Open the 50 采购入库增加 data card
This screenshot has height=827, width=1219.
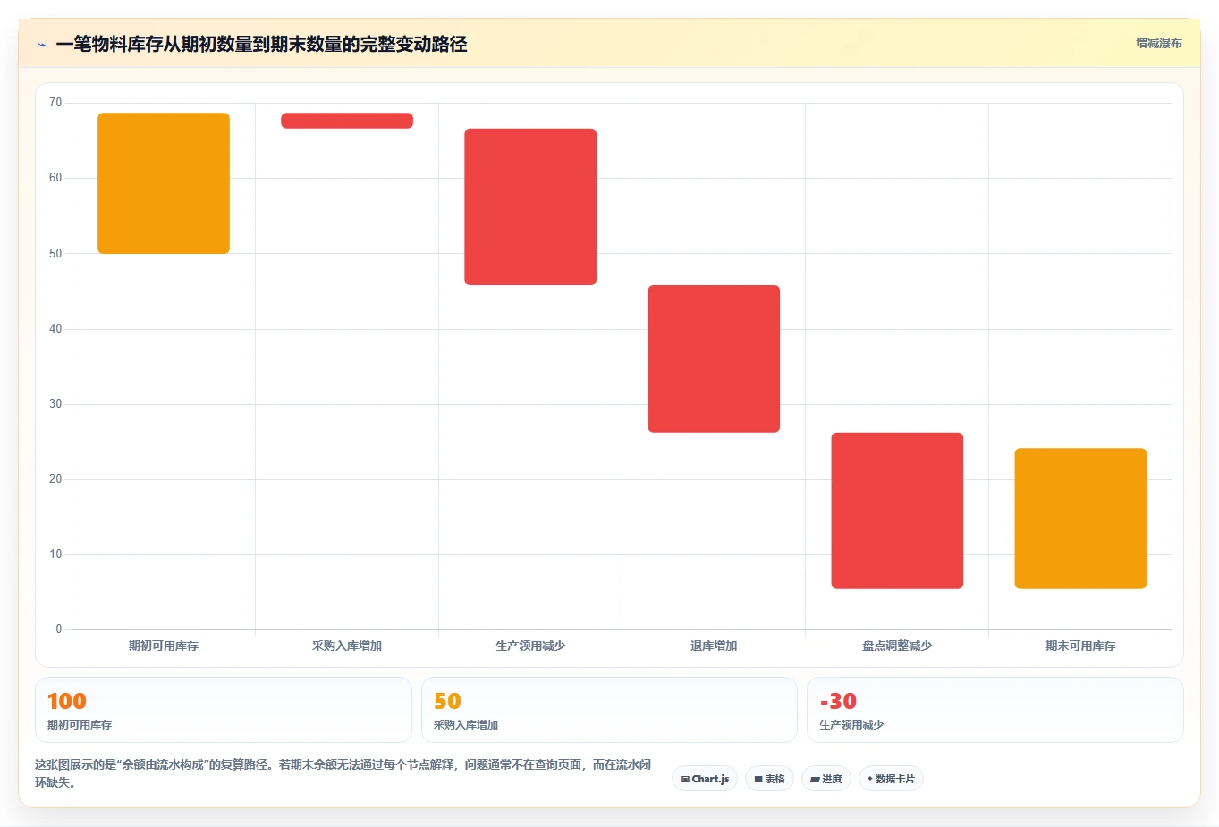click(609, 710)
